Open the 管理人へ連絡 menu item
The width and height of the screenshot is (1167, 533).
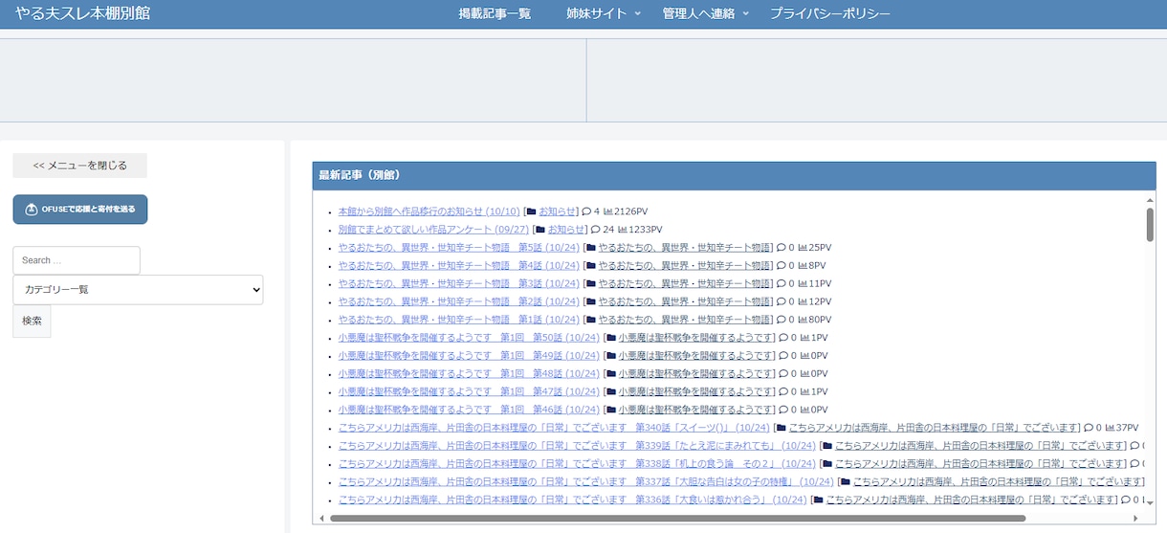click(x=698, y=13)
